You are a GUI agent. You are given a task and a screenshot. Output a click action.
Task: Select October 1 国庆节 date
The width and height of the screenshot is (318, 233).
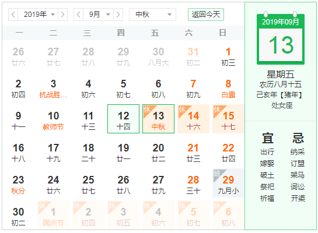[53, 215]
